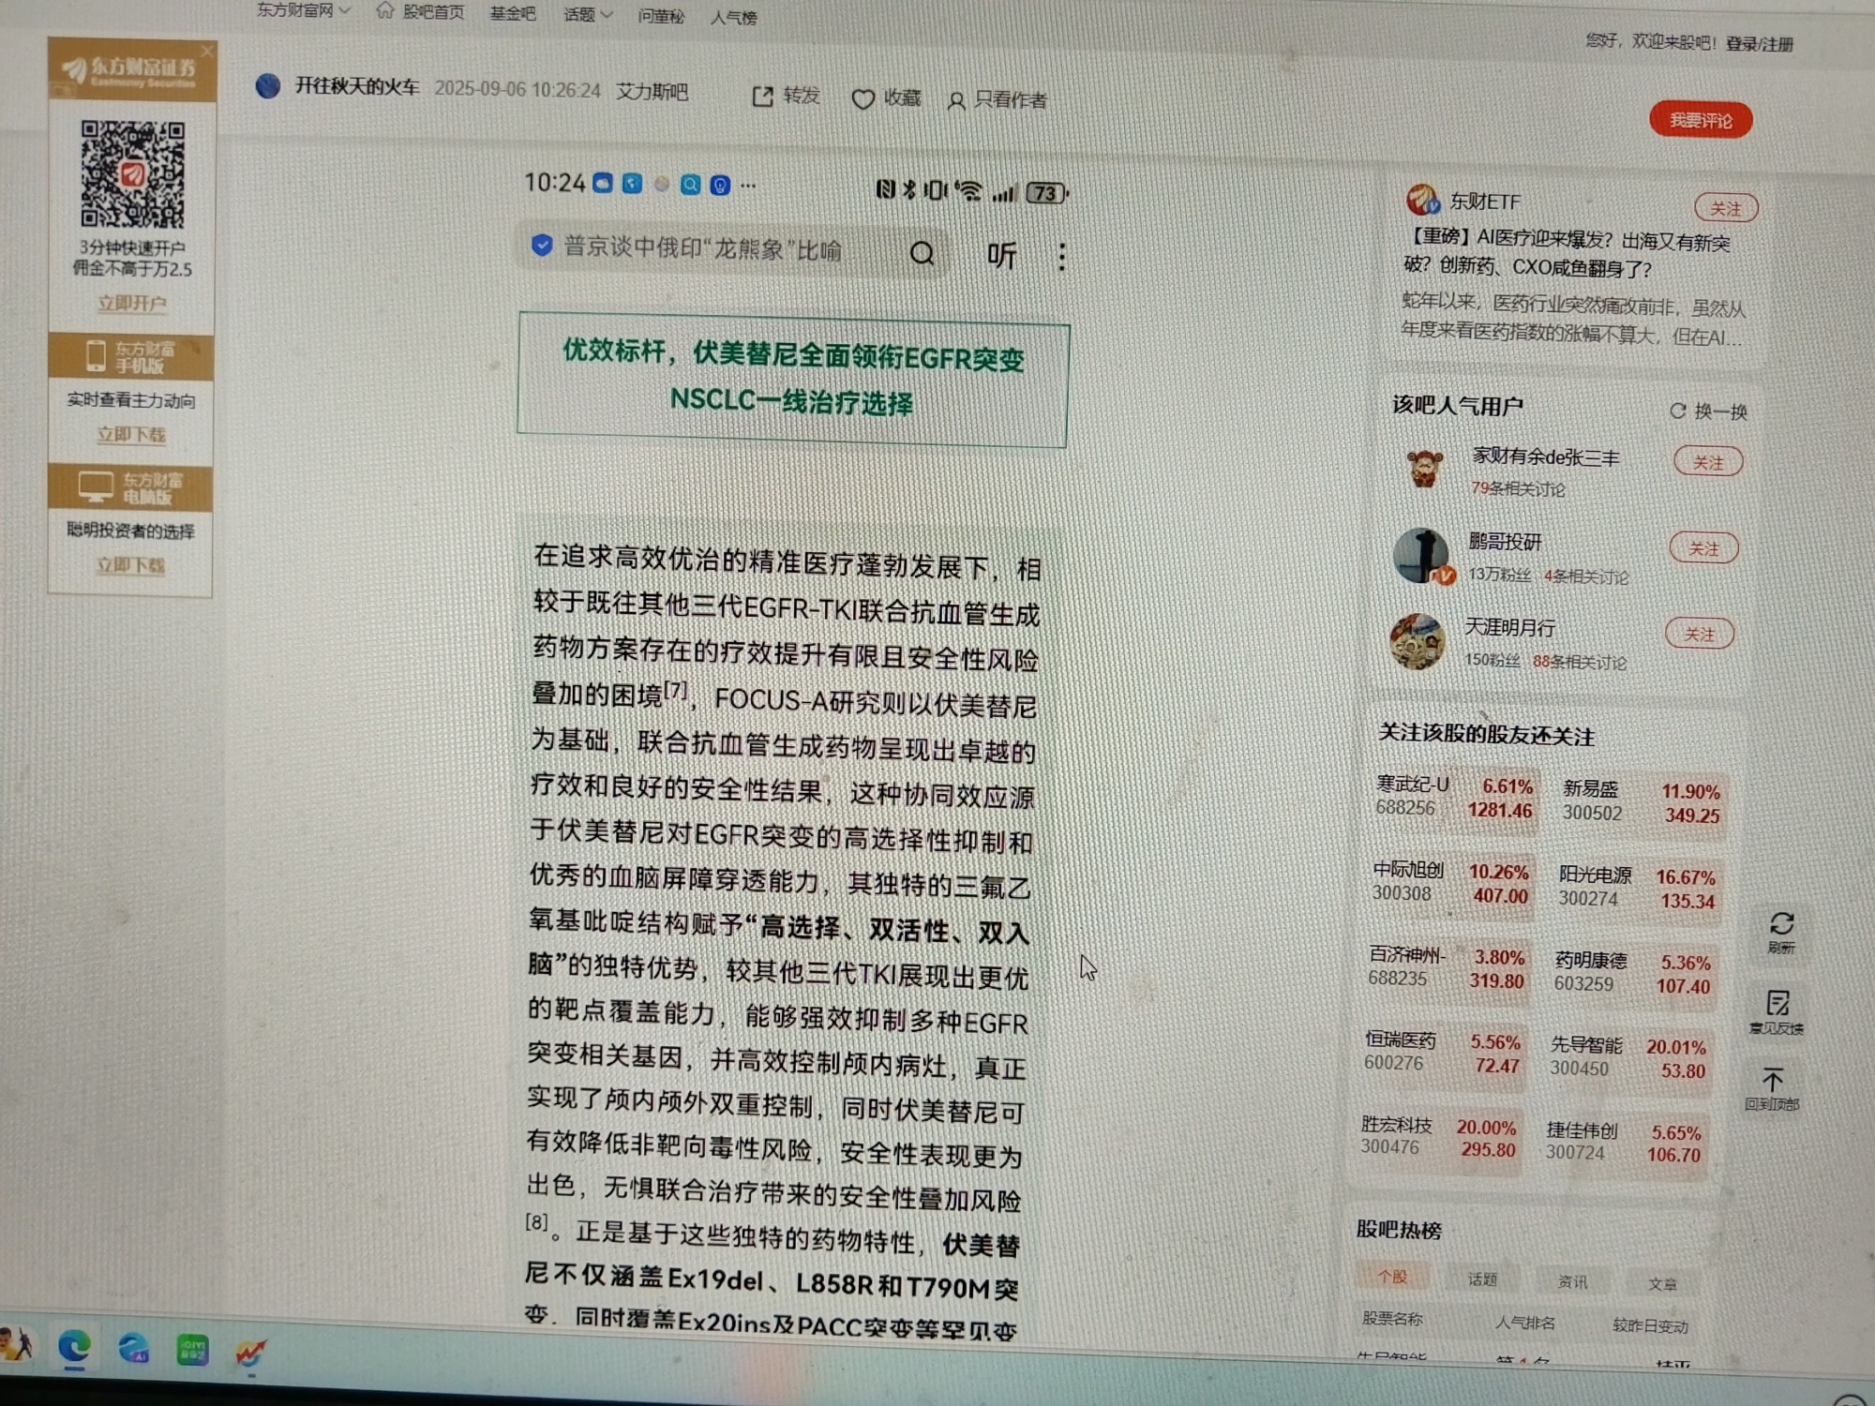Click the 意见反馈 feedback icon
Viewport: 1875px width, 1406px height.
pyautogui.click(x=1777, y=1003)
